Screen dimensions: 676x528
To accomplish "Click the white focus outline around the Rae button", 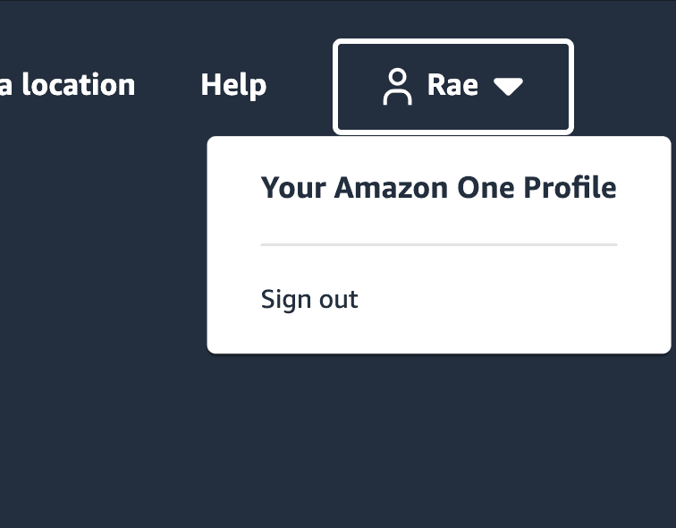I will 453,41.
